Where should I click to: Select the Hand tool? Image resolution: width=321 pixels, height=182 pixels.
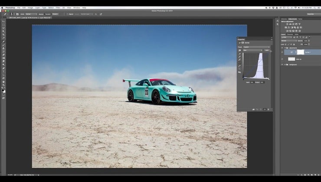3,82
